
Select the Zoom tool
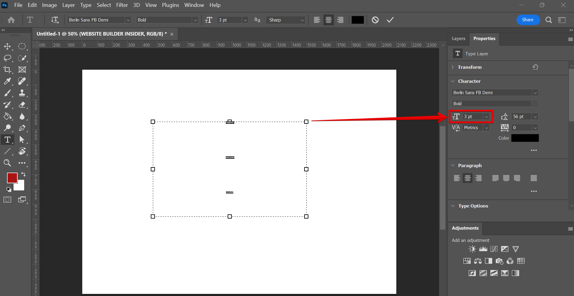[7, 163]
